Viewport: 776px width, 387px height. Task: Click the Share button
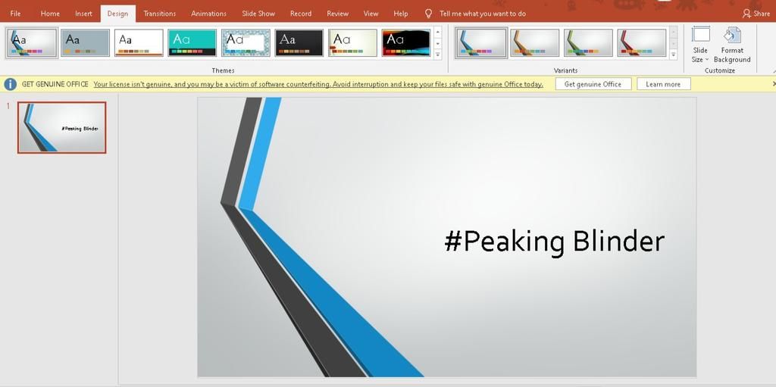click(x=757, y=14)
